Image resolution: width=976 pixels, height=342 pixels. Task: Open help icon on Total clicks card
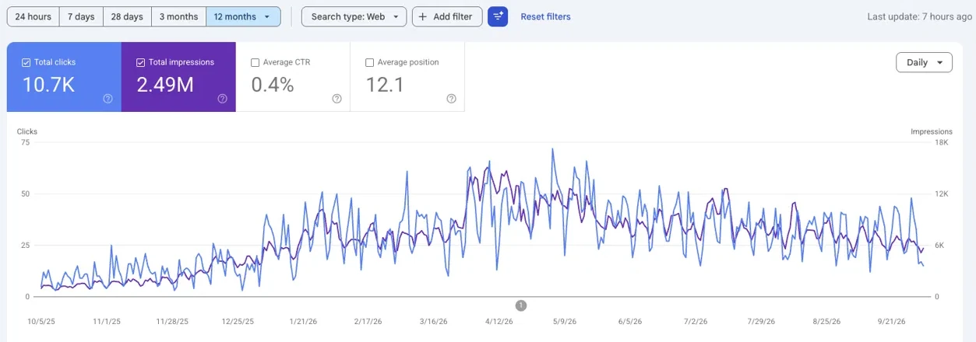coord(107,99)
